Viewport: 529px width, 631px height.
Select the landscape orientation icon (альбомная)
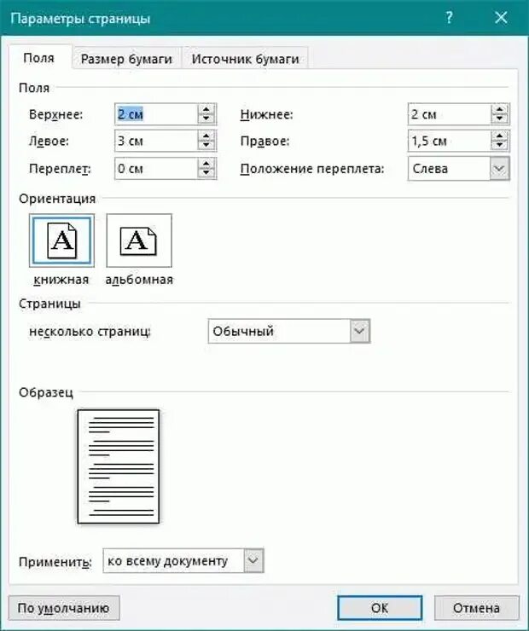pos(139,240)
